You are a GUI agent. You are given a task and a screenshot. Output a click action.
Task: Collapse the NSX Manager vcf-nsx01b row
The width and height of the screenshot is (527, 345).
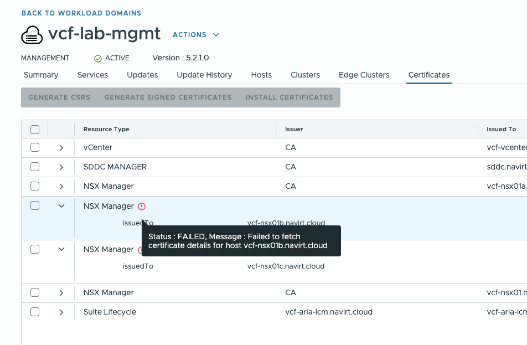click(61, 206)
